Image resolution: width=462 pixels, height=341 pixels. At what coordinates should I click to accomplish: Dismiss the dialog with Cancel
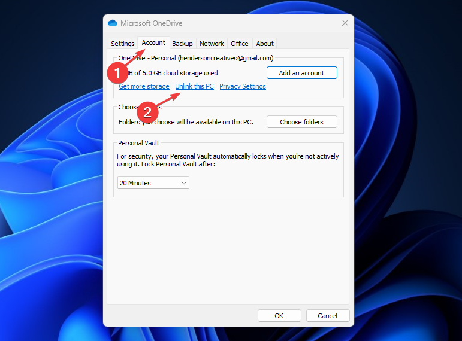pos(327,316)
